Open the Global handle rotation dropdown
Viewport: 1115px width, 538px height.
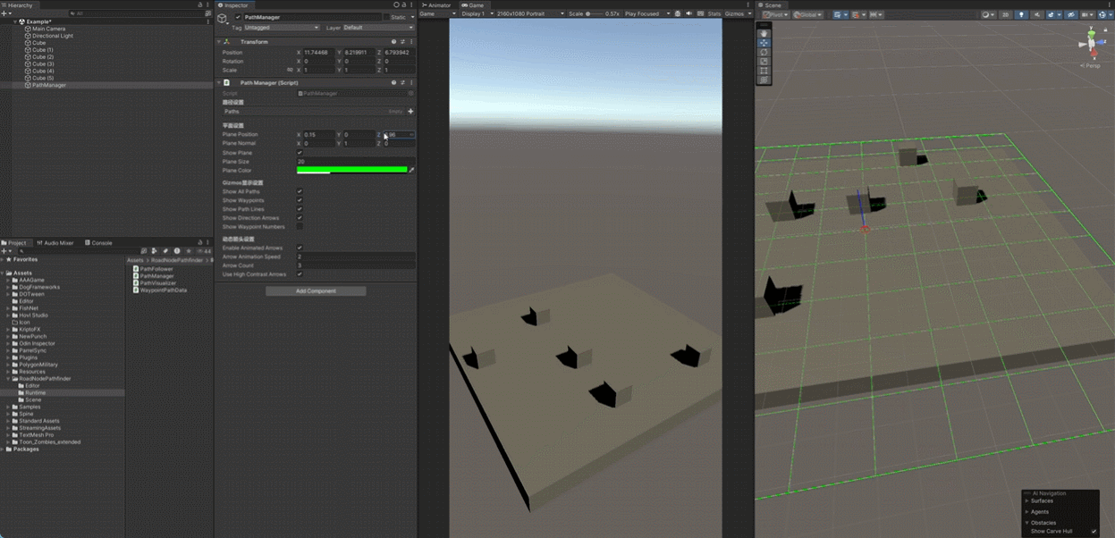tap(808, 14)
